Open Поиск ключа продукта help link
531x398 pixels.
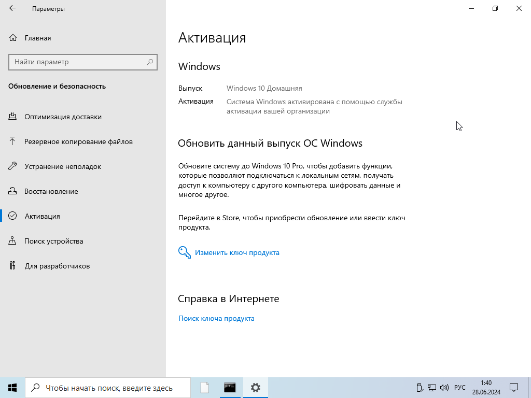tap(216, 319)
